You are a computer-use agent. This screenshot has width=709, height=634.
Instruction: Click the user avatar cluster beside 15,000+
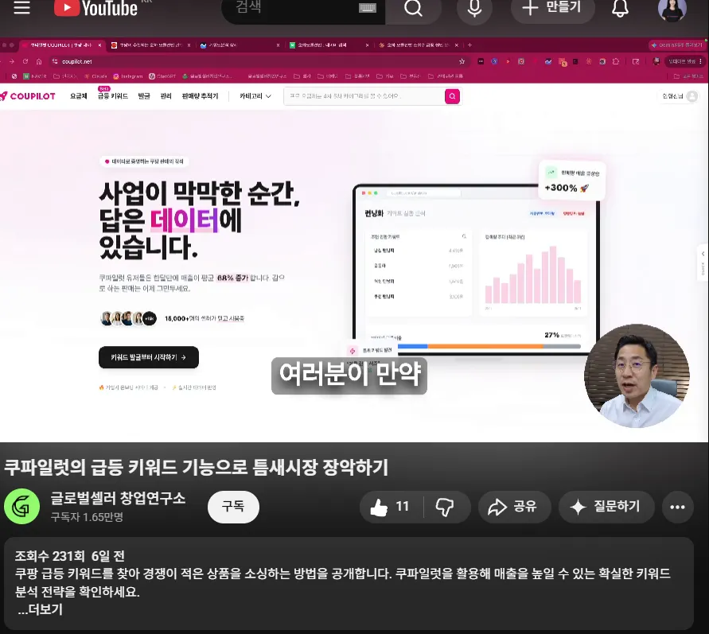coord(128,318)
